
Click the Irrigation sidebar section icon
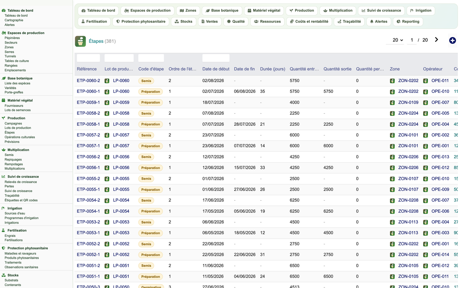[4, 208]
